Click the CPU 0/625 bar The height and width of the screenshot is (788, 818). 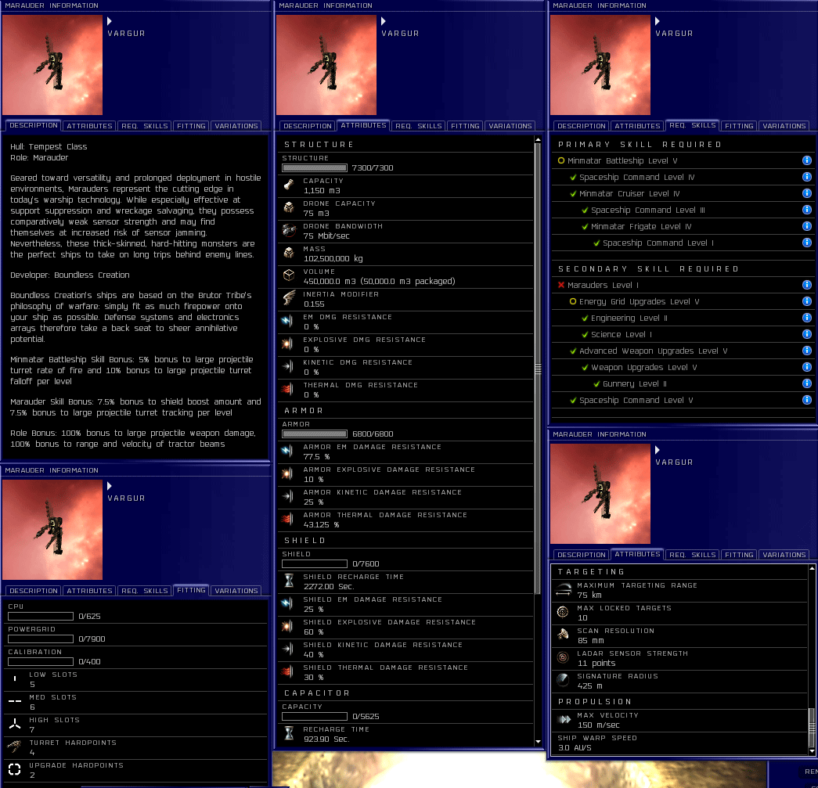pyautogui.click(x=41, y=617)
